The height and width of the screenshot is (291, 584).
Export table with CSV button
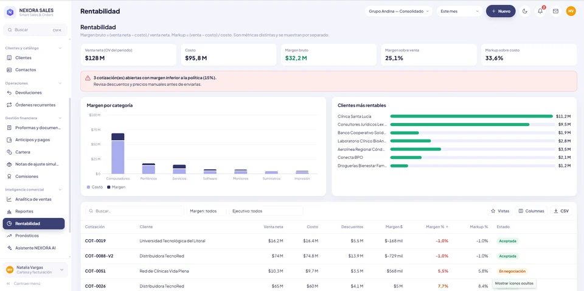[561, 211]
